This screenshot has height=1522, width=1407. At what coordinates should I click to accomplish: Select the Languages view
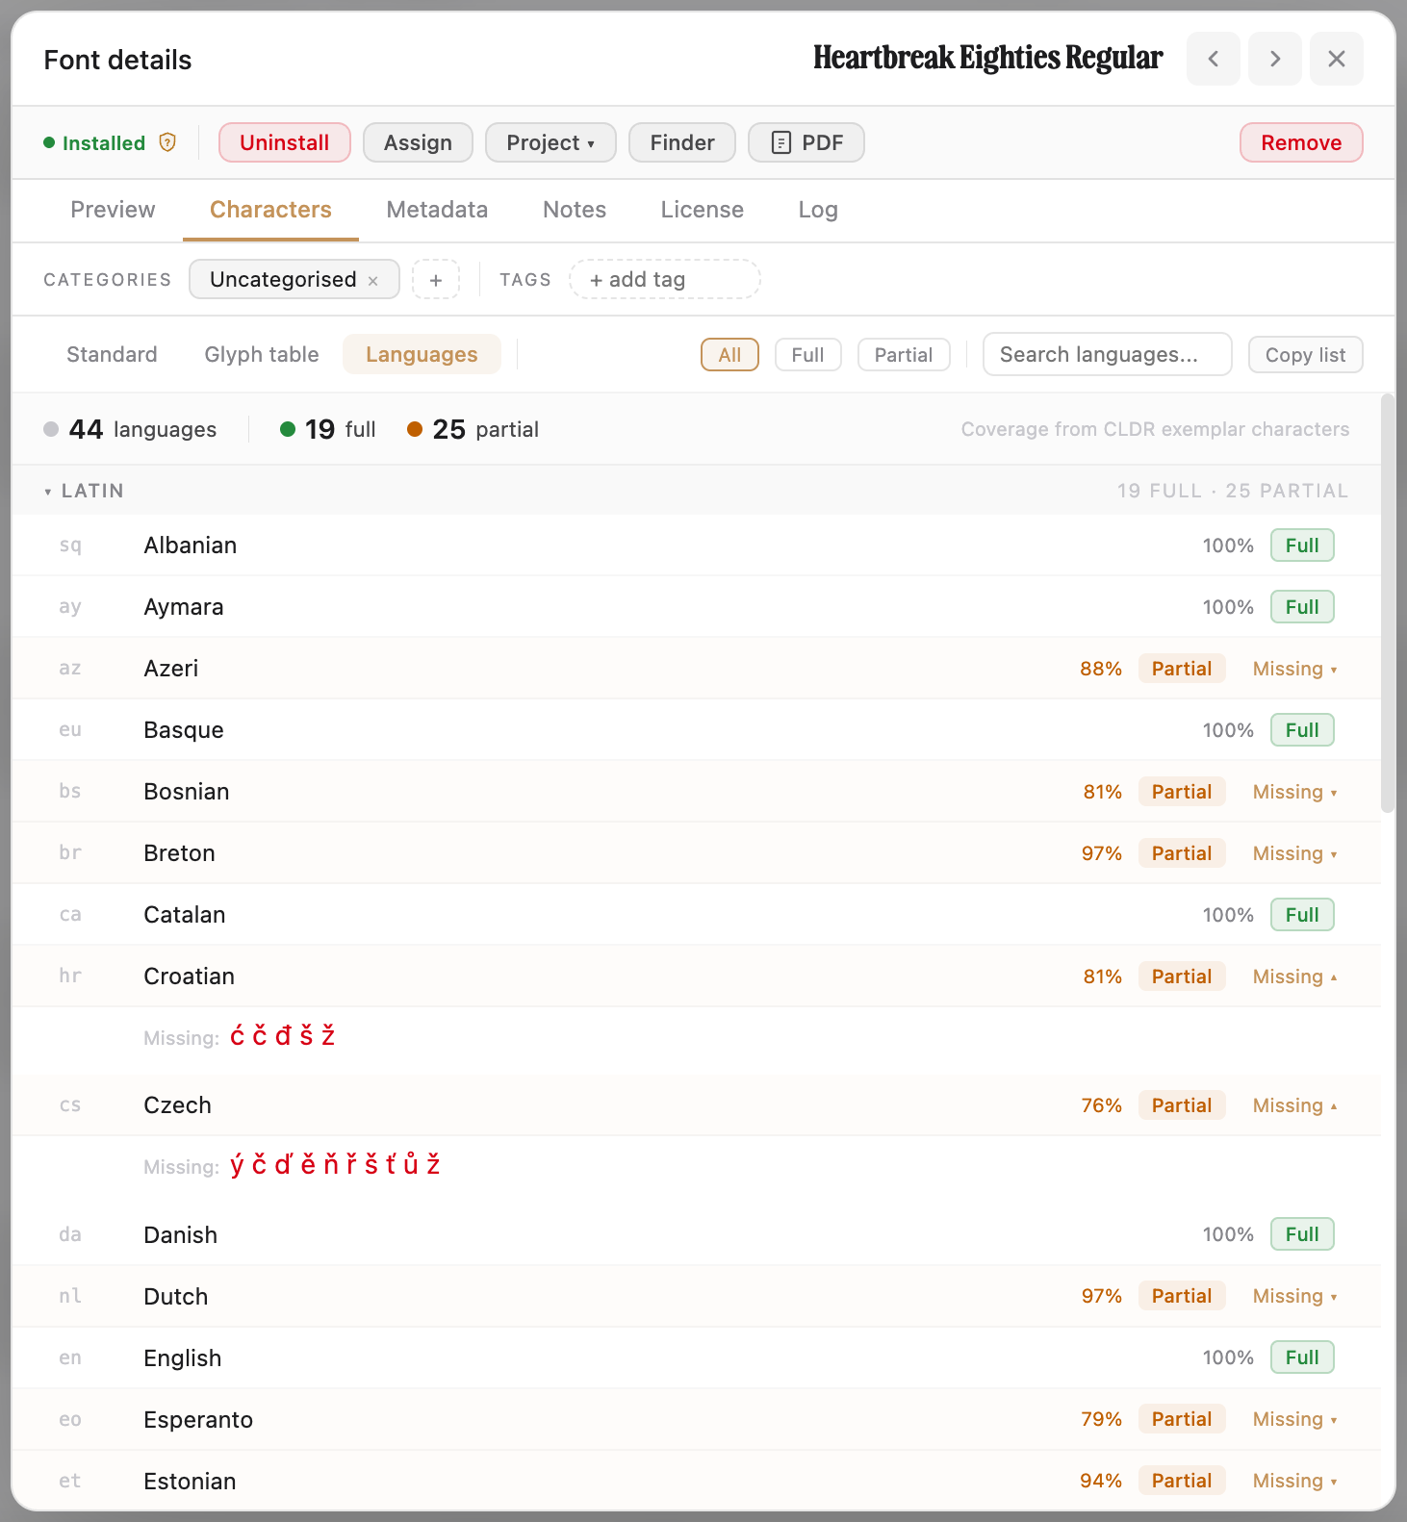(x=422, y=354)
